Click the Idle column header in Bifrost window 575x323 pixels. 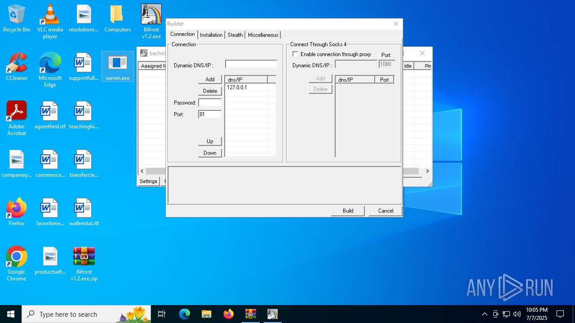[408, 66]
